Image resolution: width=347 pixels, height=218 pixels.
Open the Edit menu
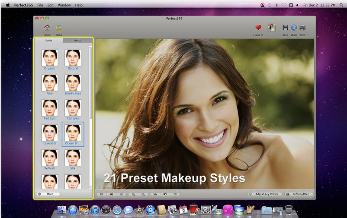click(51, 5)
